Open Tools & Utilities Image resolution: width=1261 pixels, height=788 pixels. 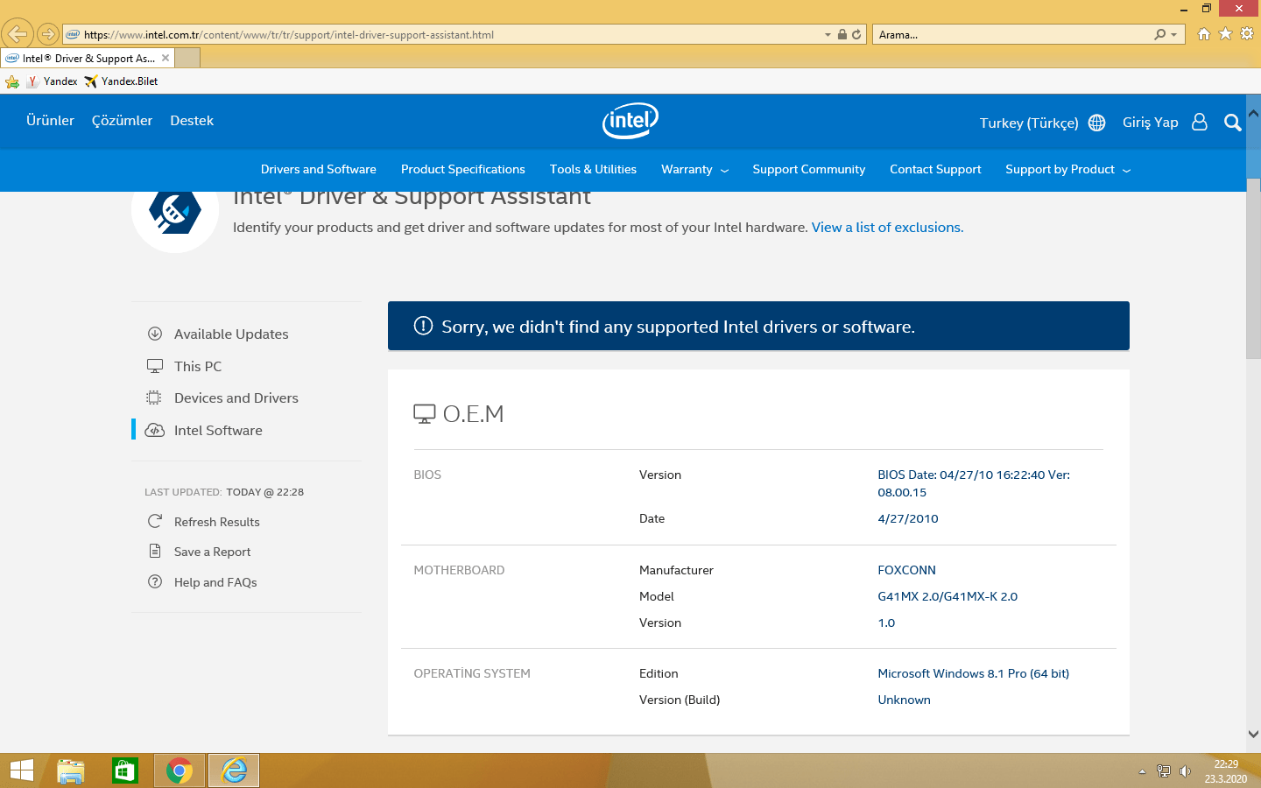(593, 170)
